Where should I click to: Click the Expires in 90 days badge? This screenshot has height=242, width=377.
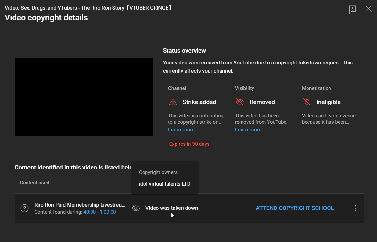tap(189, 144)
